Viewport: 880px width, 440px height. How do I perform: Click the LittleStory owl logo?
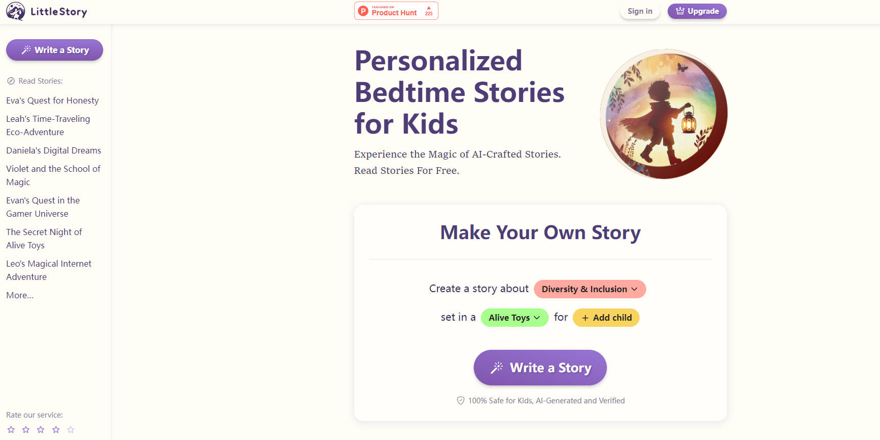tap(15, 11)
